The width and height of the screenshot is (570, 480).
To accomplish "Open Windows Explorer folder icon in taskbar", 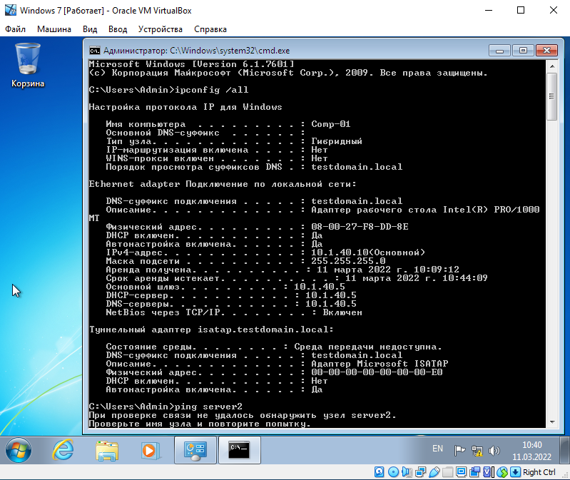I will (107, 450).
